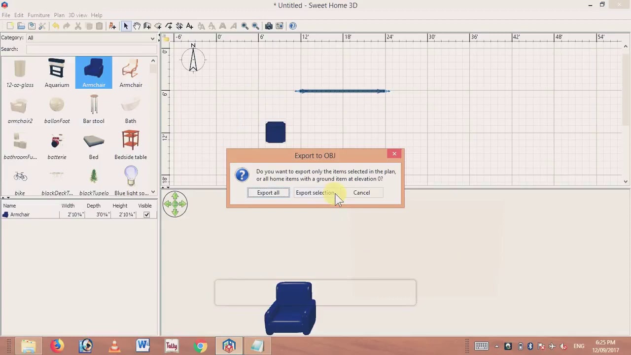Click the Redo arrow icon
The height and width of the screenshot is (355, 631).
pos(67,26)
